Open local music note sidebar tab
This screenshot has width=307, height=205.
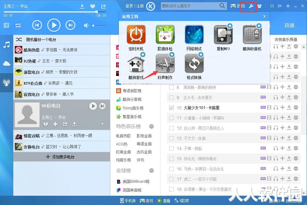pyautogui.click(x=7, y=45)
